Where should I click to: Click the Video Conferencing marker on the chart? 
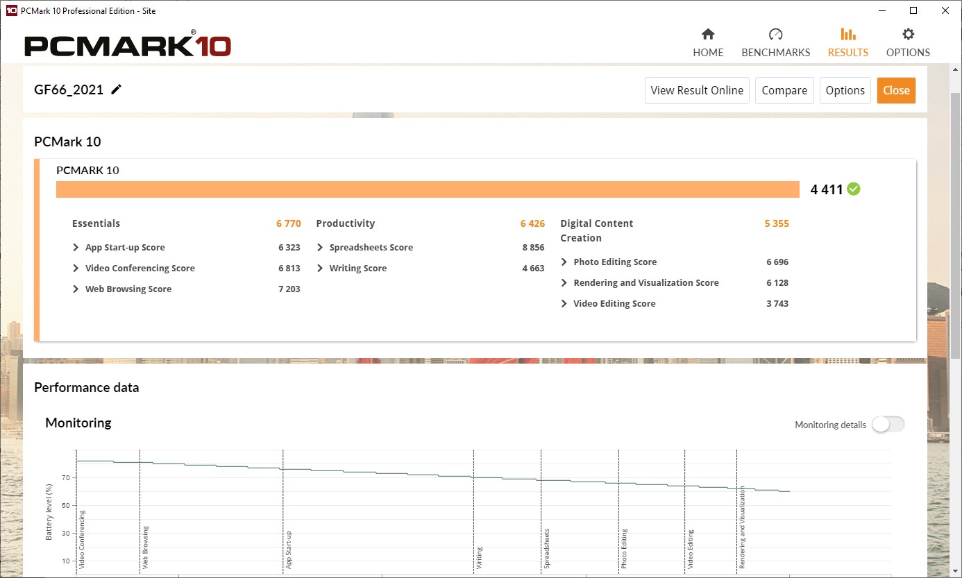82,540
